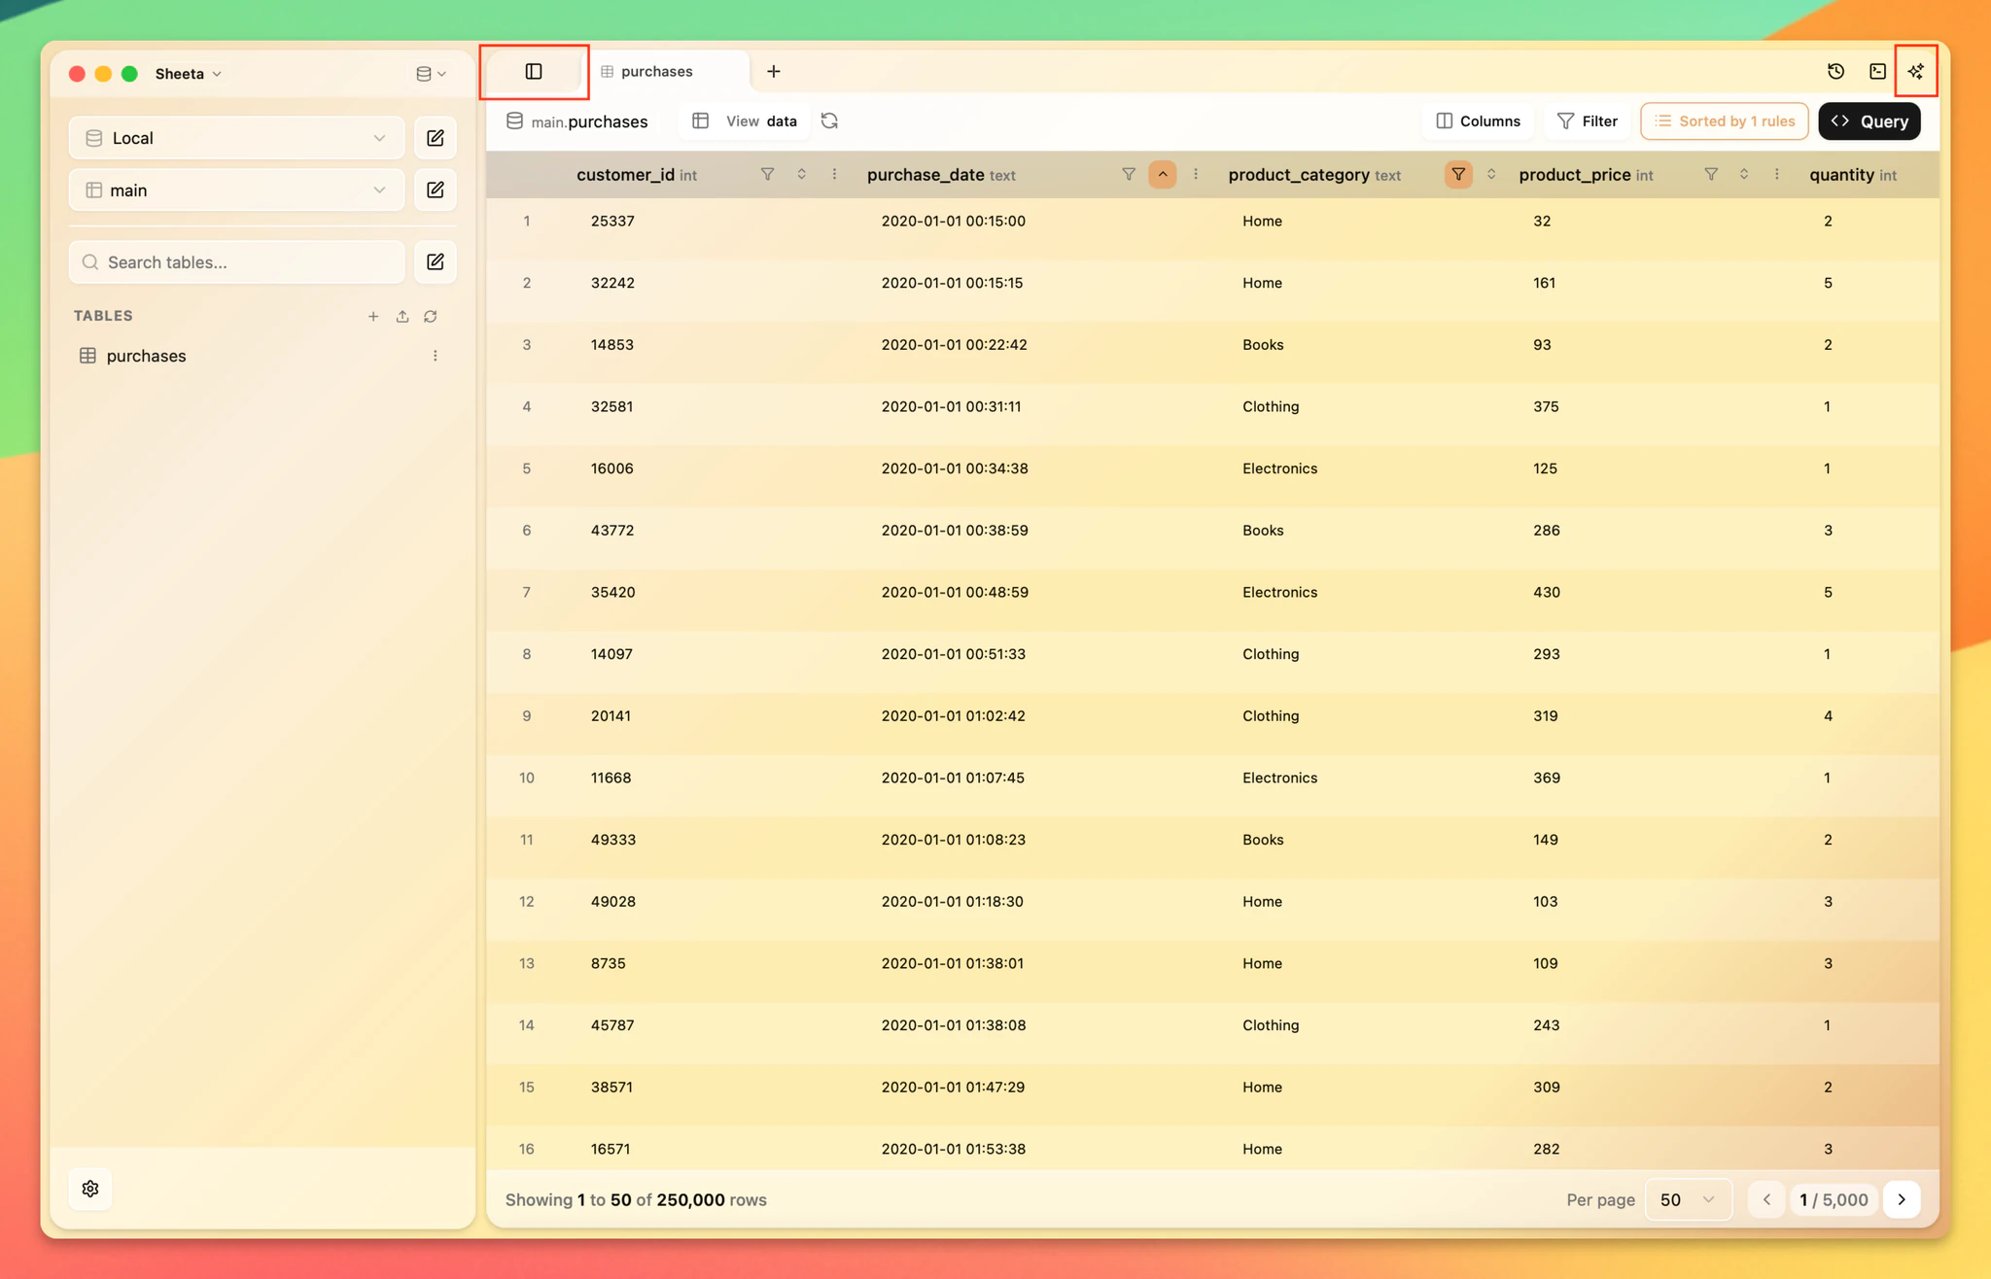The width and height of the screenshot is (1991, 1279).
Task: Open database selector dropdown in title bar
Action: click(431, 74)
